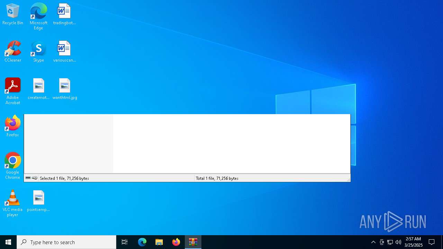Select the createmot image file on desktop
The height and width of the screenshot is (249, 443).
(38, 89)
